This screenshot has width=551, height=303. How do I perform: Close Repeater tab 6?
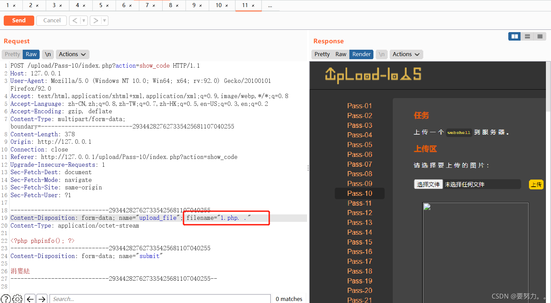pos(130,6)
